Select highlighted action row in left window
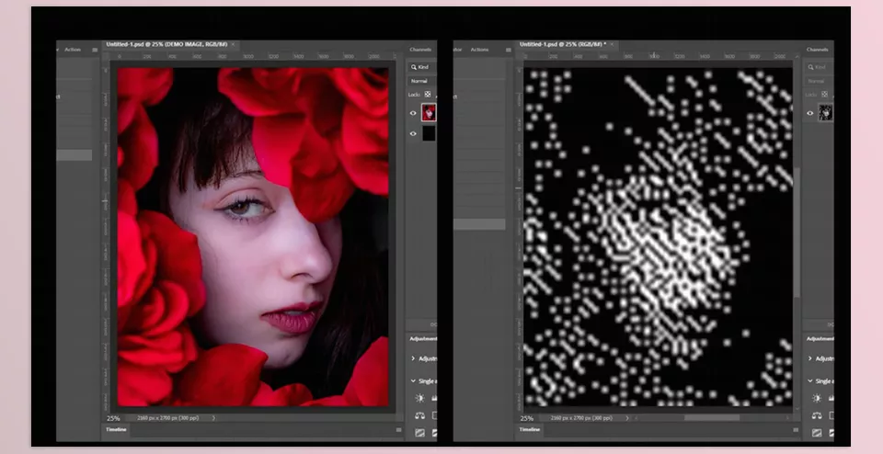Screen dimensions: 883x454 pyautogui.click(x=74, y=155)
